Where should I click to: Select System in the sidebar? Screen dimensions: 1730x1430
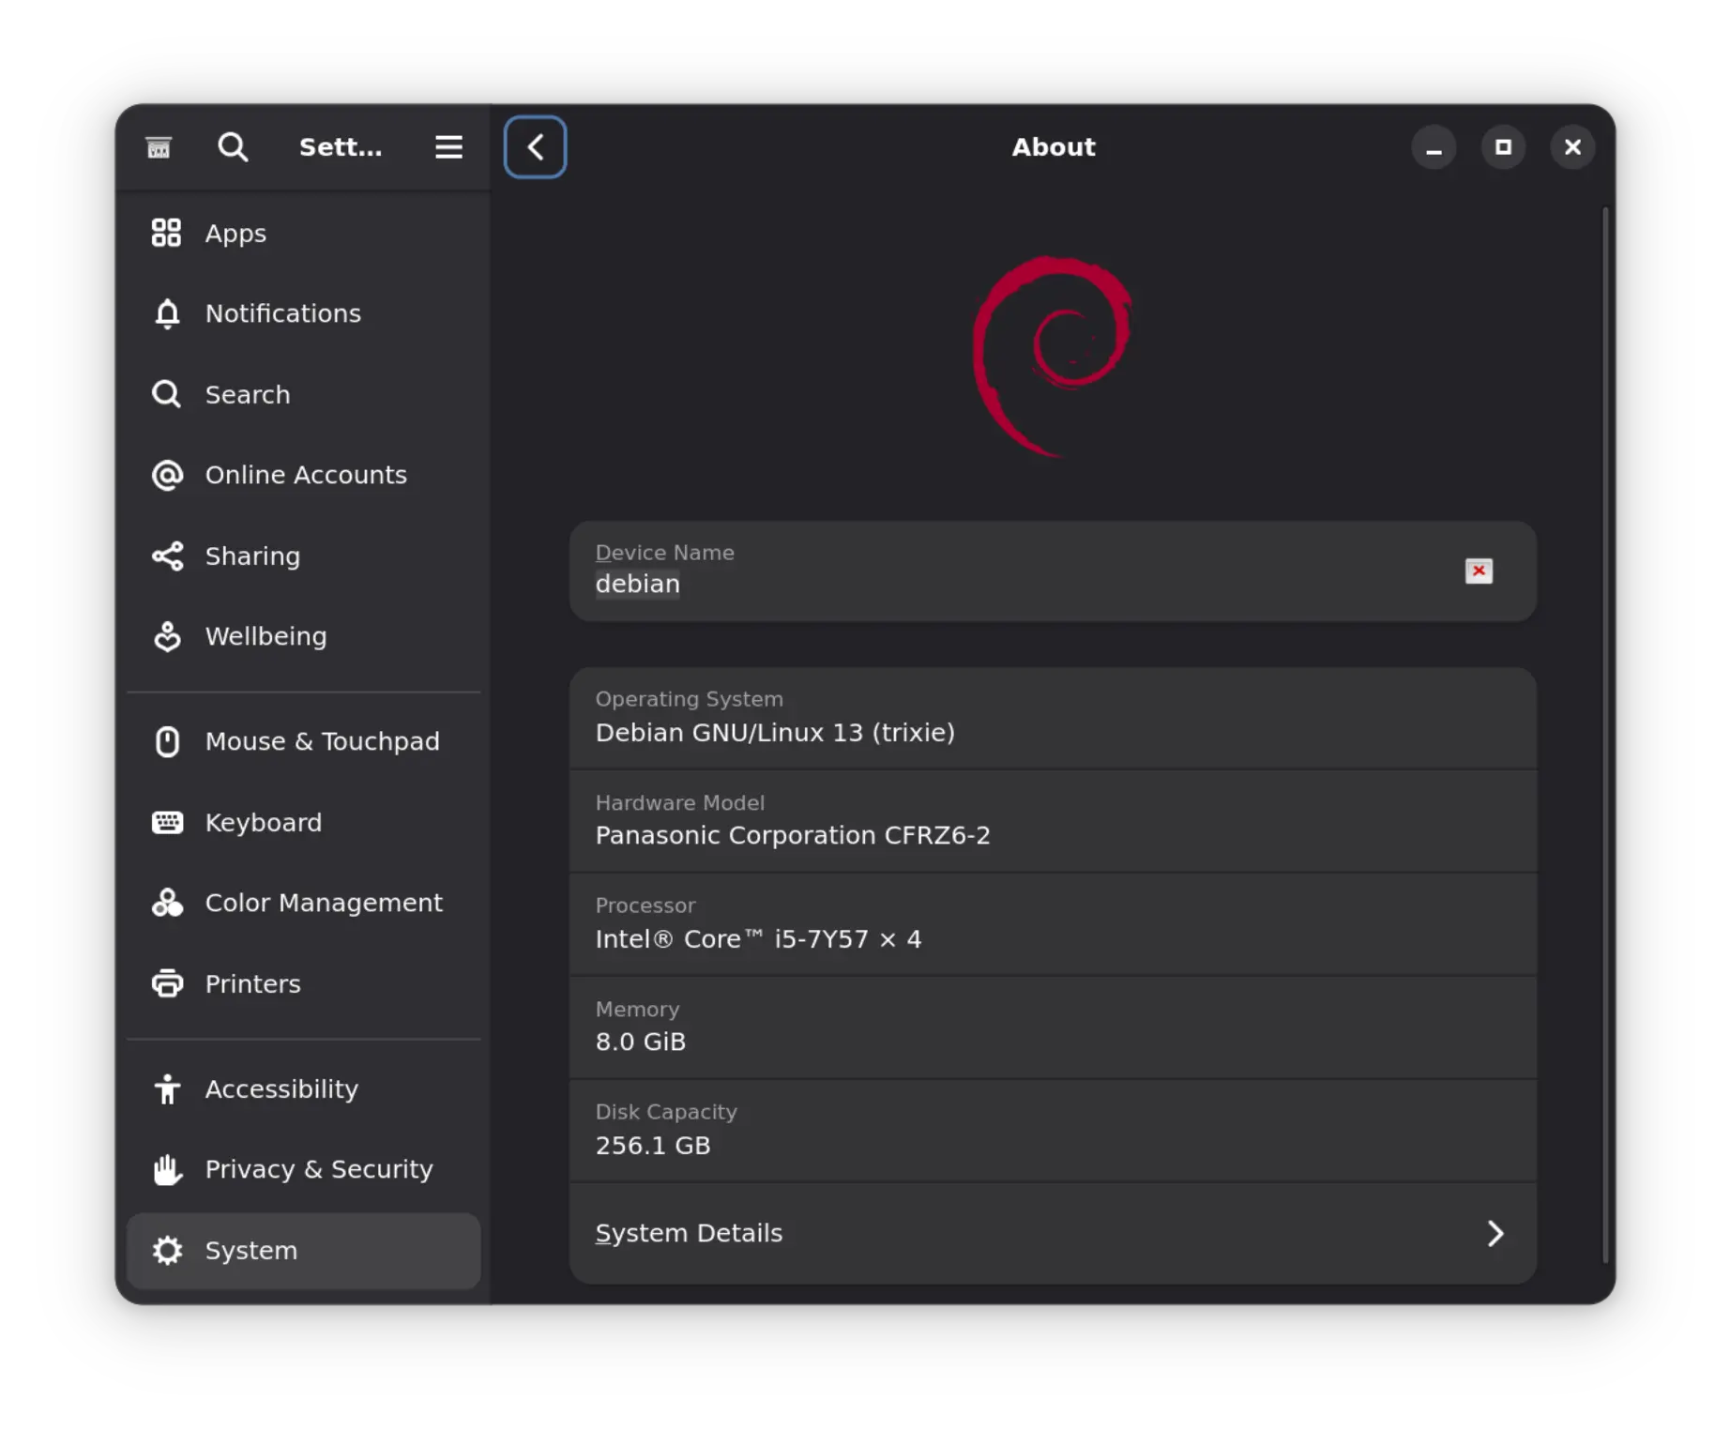click(250, 1250)
